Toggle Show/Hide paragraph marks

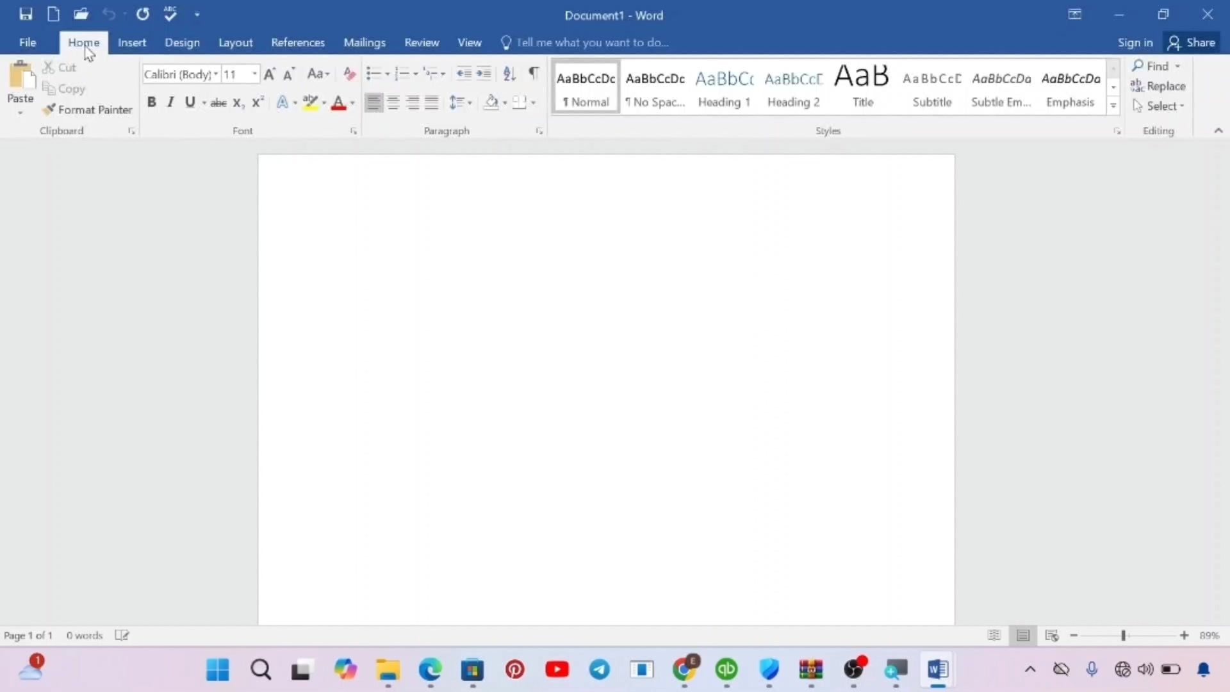coord(534,74)
